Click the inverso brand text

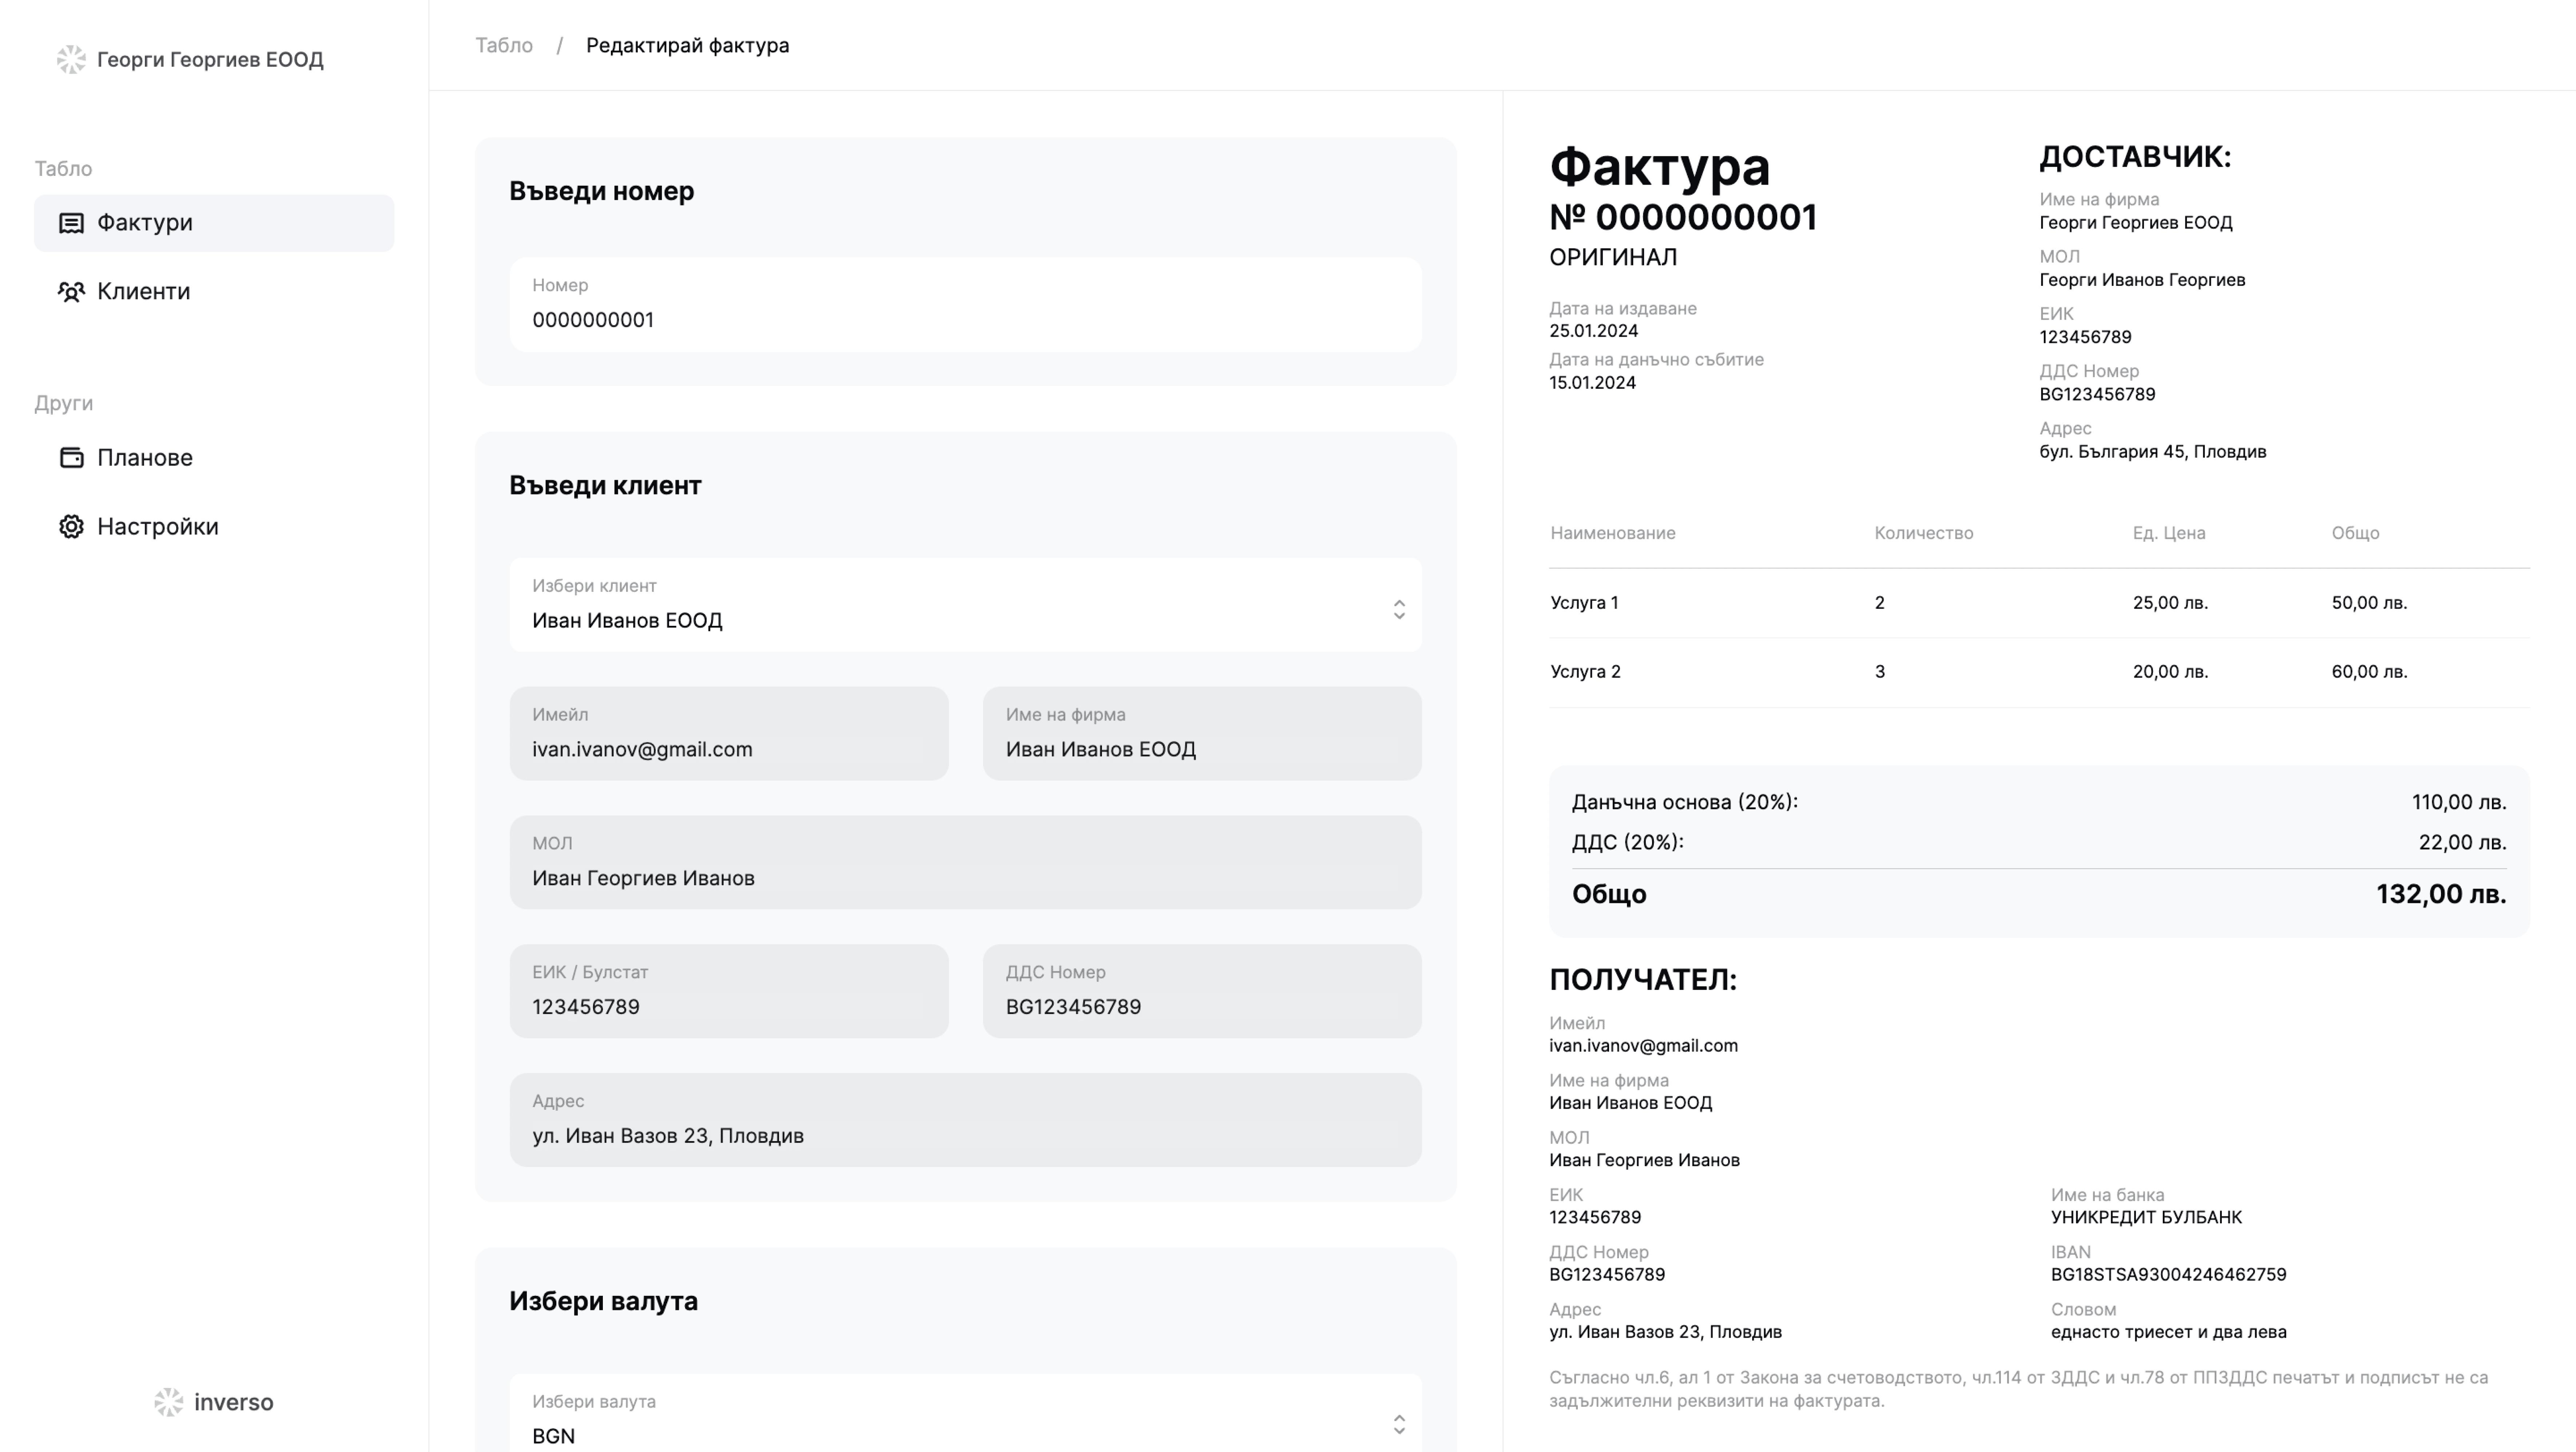tap(234, 1402)
